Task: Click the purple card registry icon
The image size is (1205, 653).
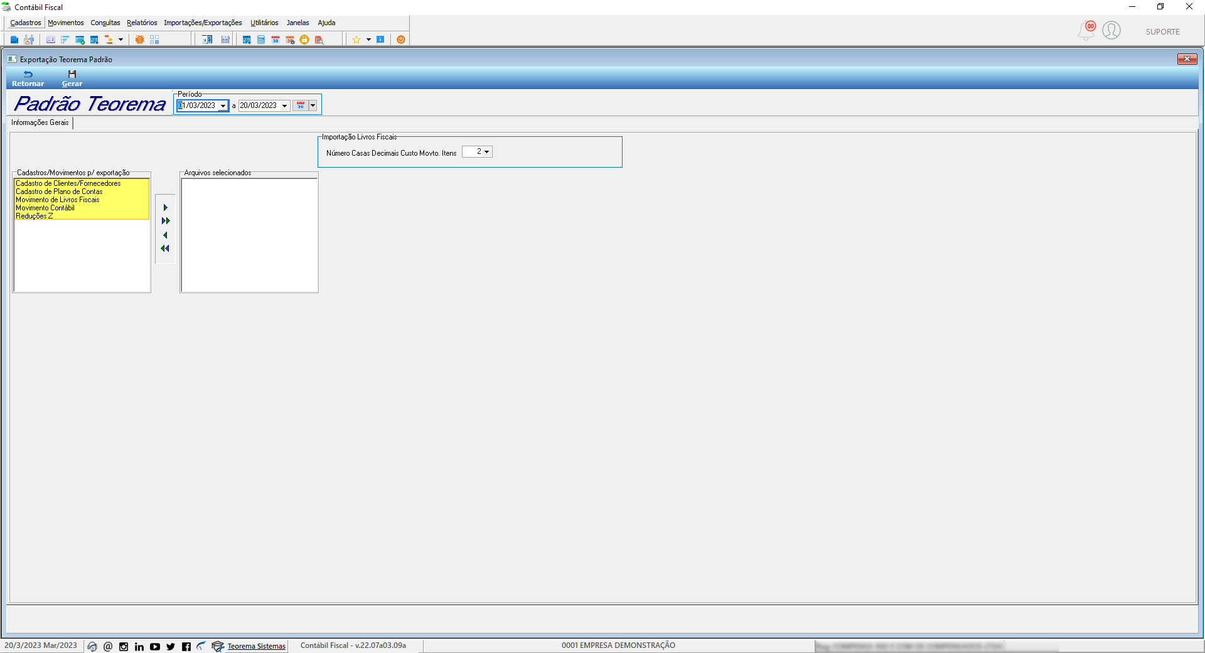Action: 51,40
